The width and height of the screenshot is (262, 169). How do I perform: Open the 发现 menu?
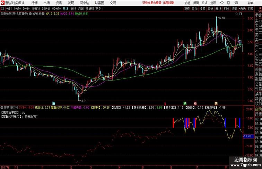[x=71, y=3]
